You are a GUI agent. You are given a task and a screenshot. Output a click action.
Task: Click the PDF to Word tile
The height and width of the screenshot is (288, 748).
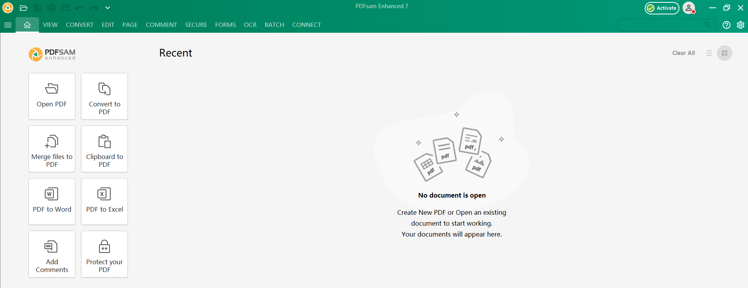tap(52, 201)
